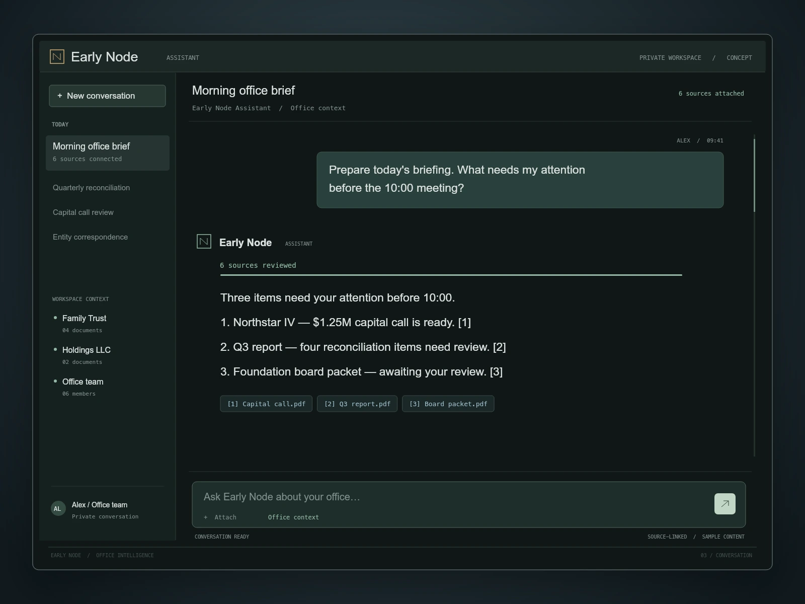Open the [3] Board packet.pdf source chip
This screenshot has height=604, width=805.
[448, 404]
